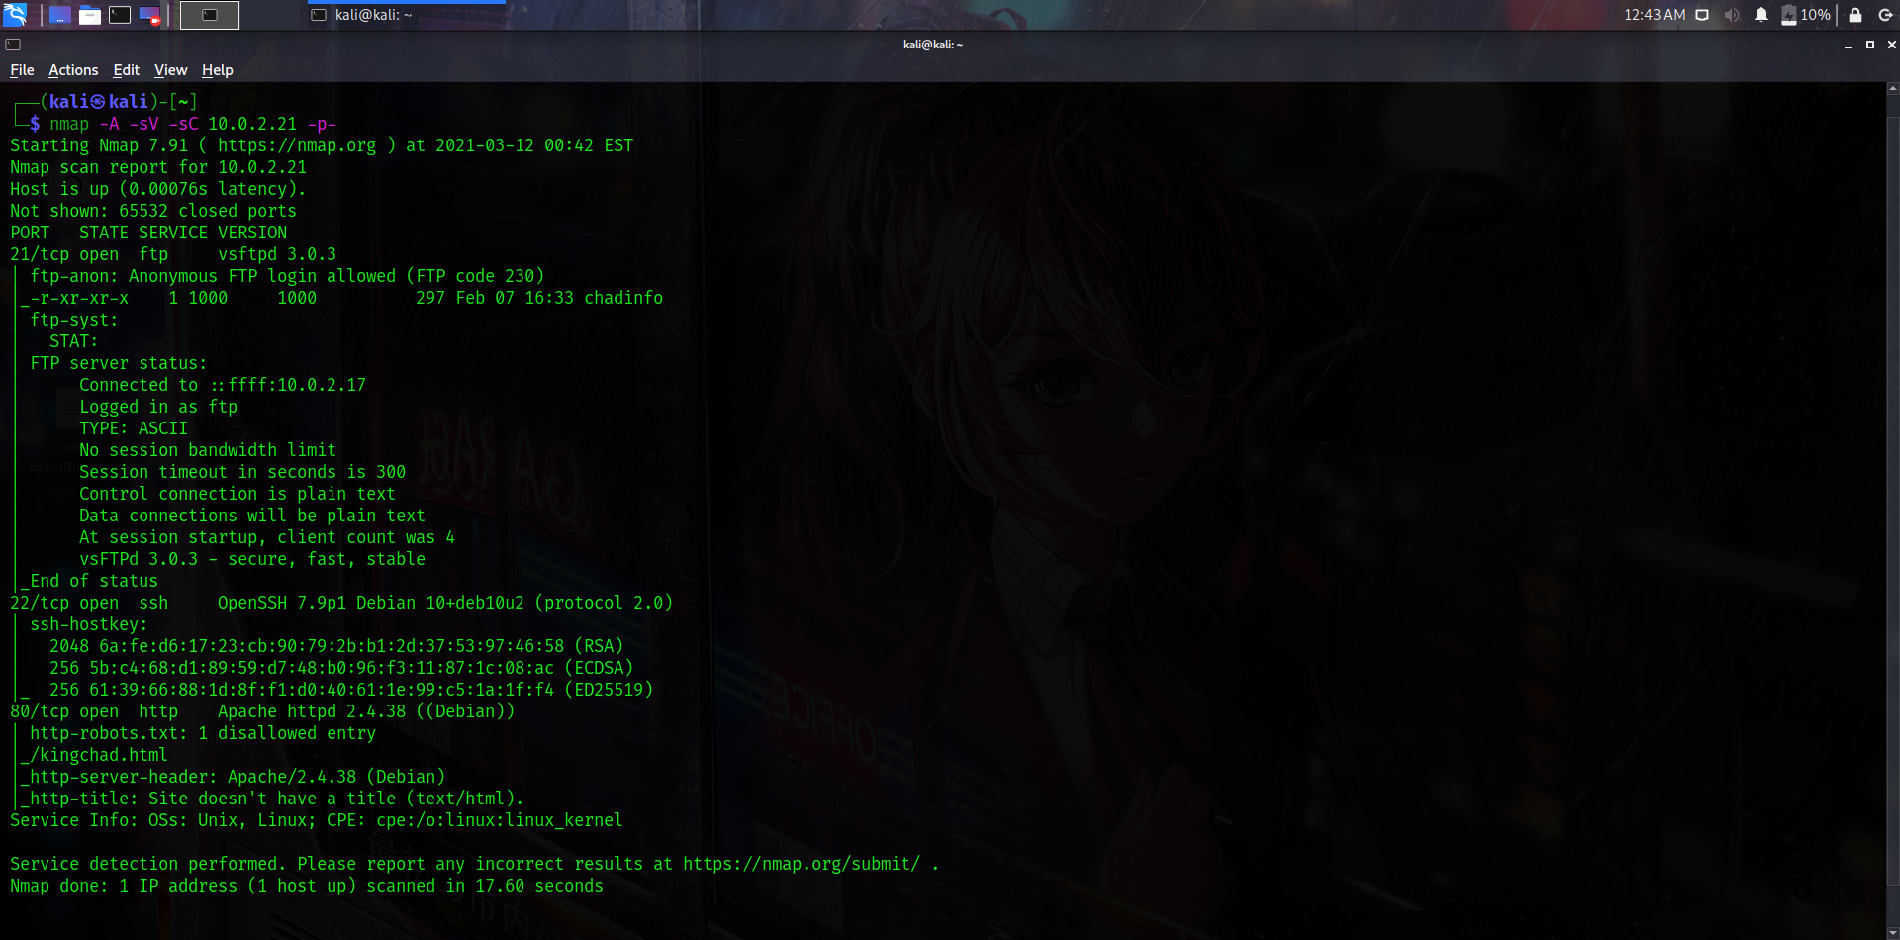Lock the screen with padlock icon
Screen dimensions: 1900x940
coord(1855,15)
